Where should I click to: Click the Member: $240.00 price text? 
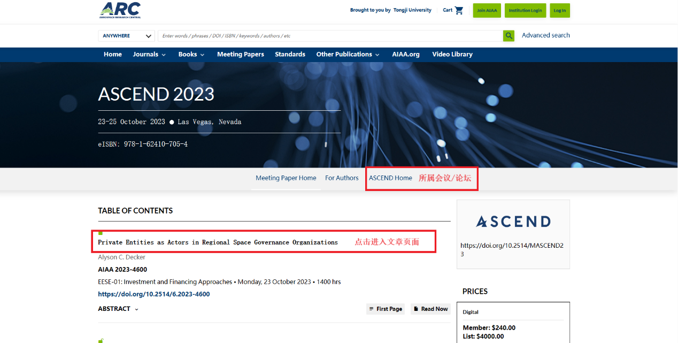pos(489,328)
